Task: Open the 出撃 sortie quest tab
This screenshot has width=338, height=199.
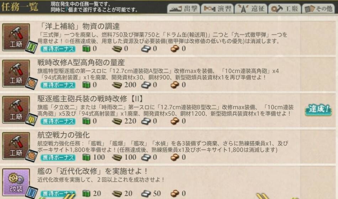Action: 184,9
